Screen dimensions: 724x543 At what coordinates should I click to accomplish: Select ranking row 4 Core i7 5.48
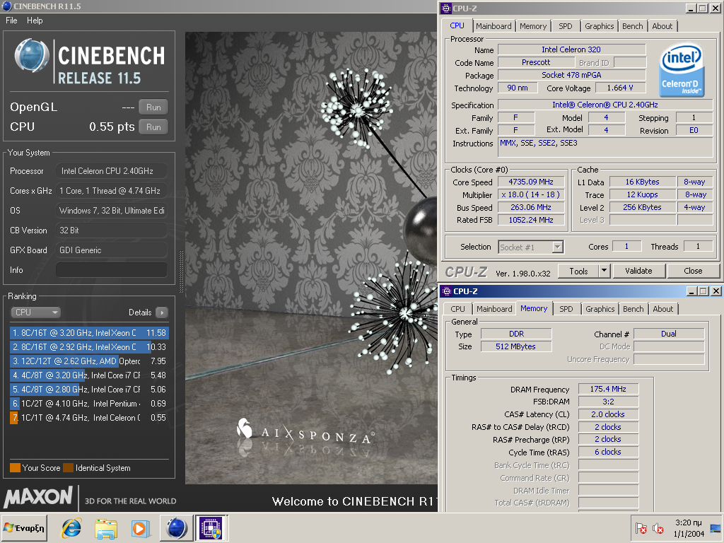click(x=89, y=375)
